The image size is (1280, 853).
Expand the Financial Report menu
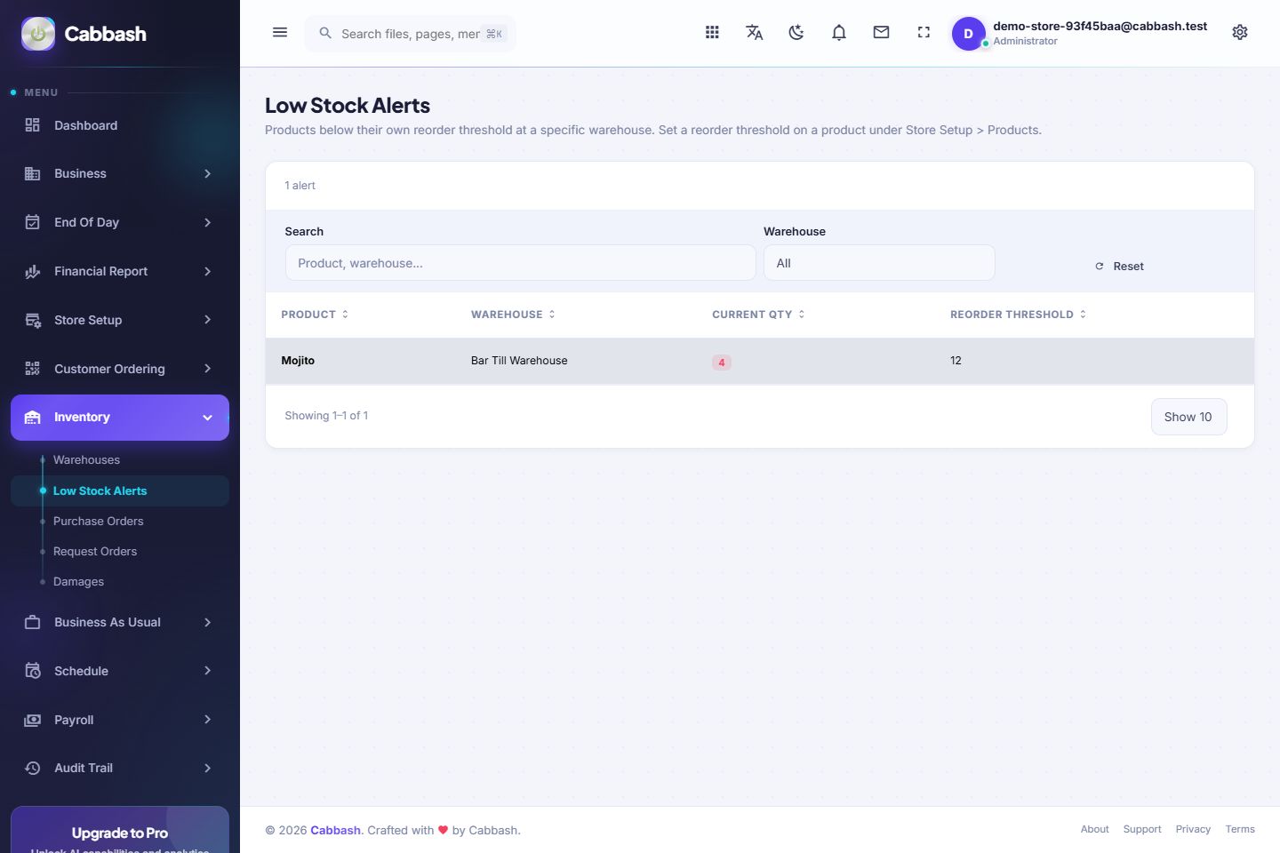click(x=120, y=271)
